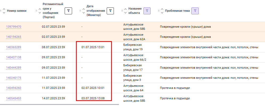Grab drag handle of Регламентный срок column
265x107 pixels.
[x=36, y=11]
